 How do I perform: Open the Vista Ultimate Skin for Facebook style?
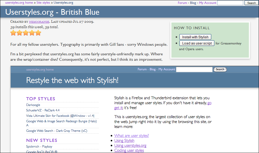point(60,116)
